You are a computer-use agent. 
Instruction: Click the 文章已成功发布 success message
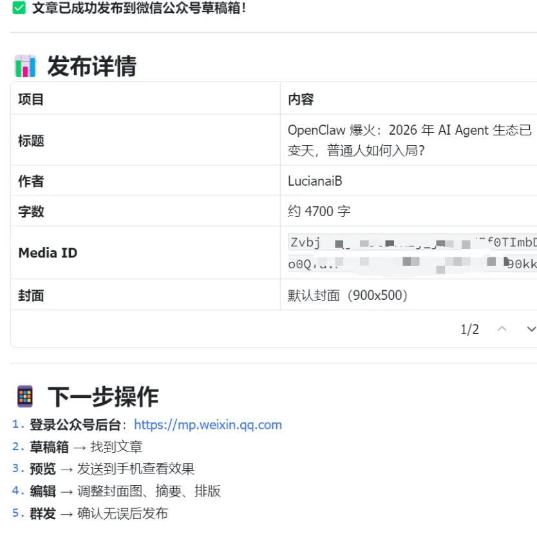[x=138, y=8]
